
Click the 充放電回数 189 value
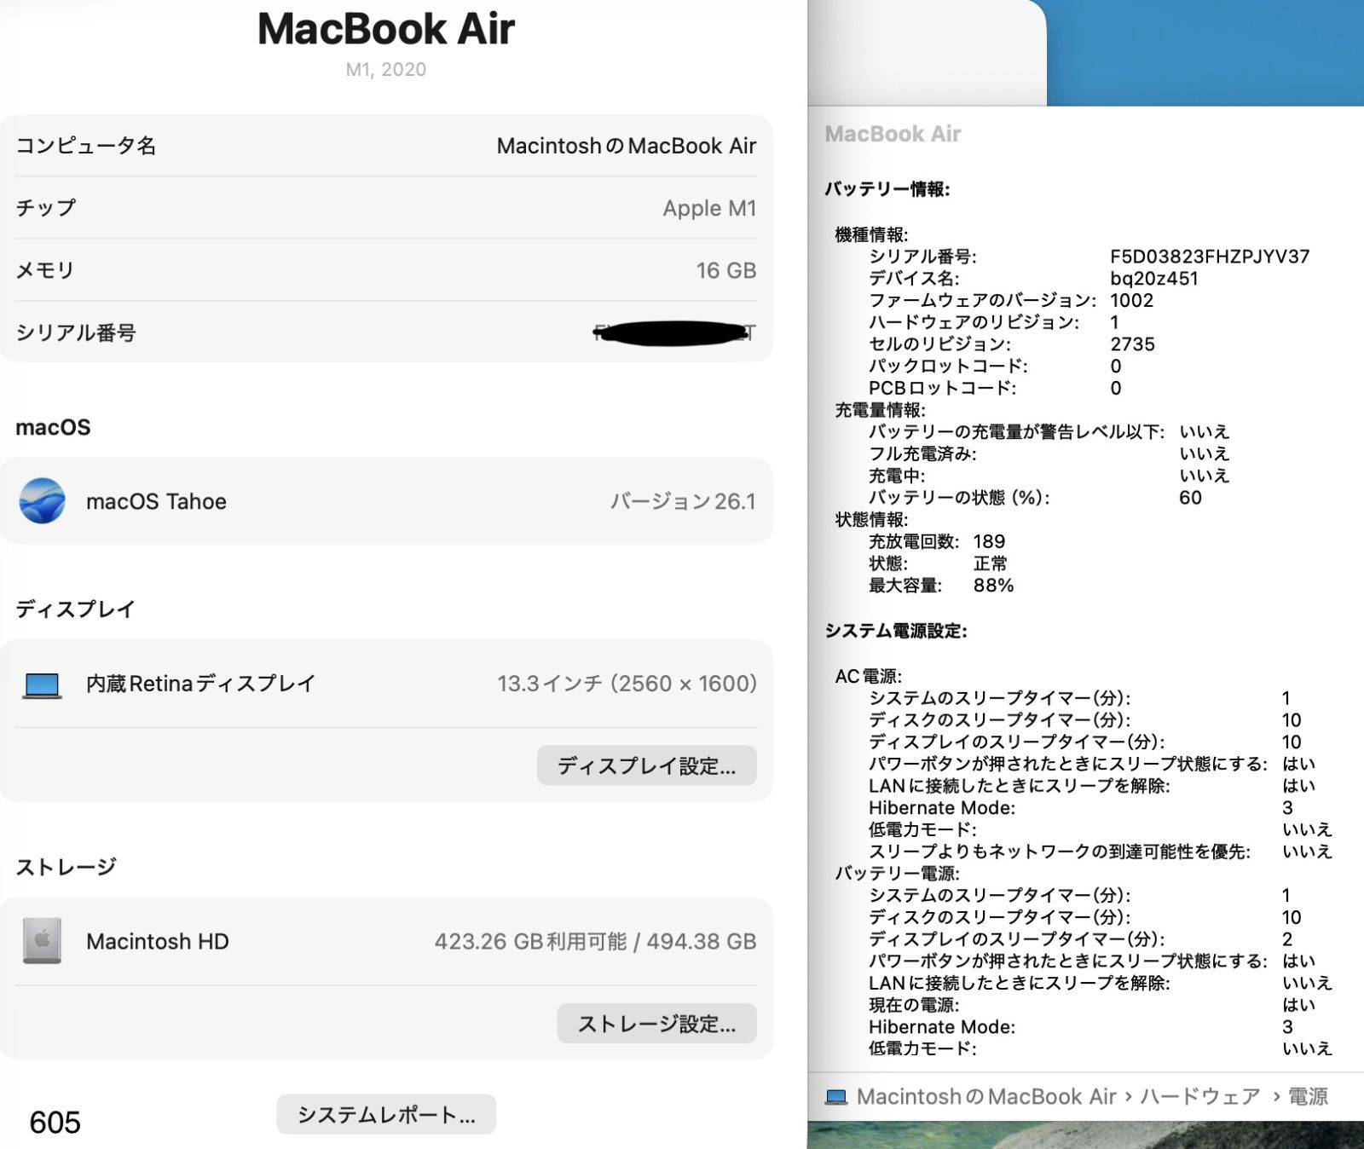989,542
